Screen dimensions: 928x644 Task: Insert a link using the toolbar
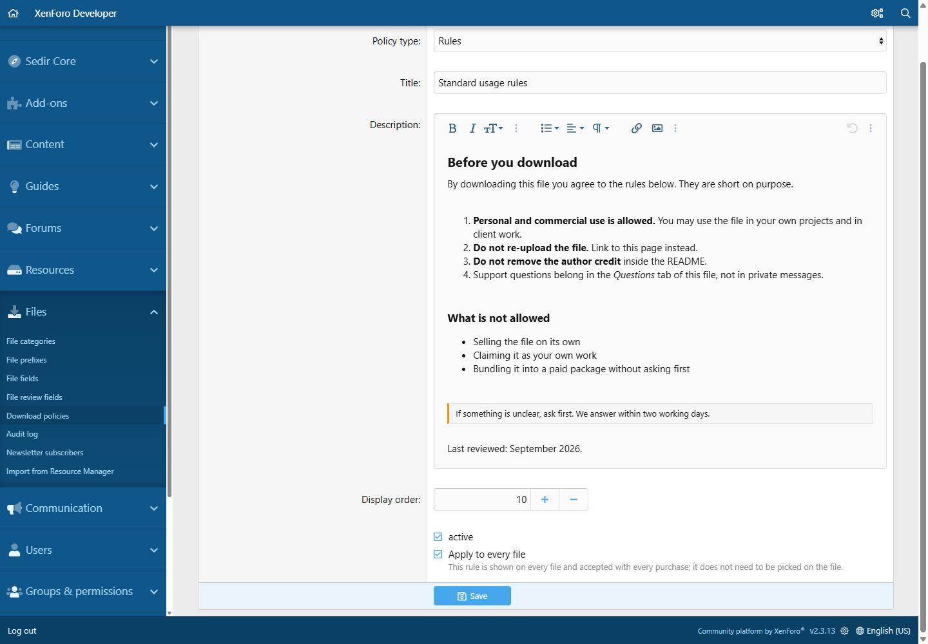click(637, 128)
